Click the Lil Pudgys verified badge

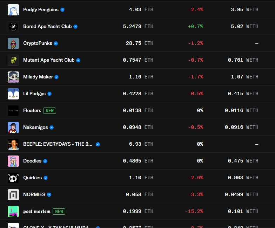tap(49, 94)
